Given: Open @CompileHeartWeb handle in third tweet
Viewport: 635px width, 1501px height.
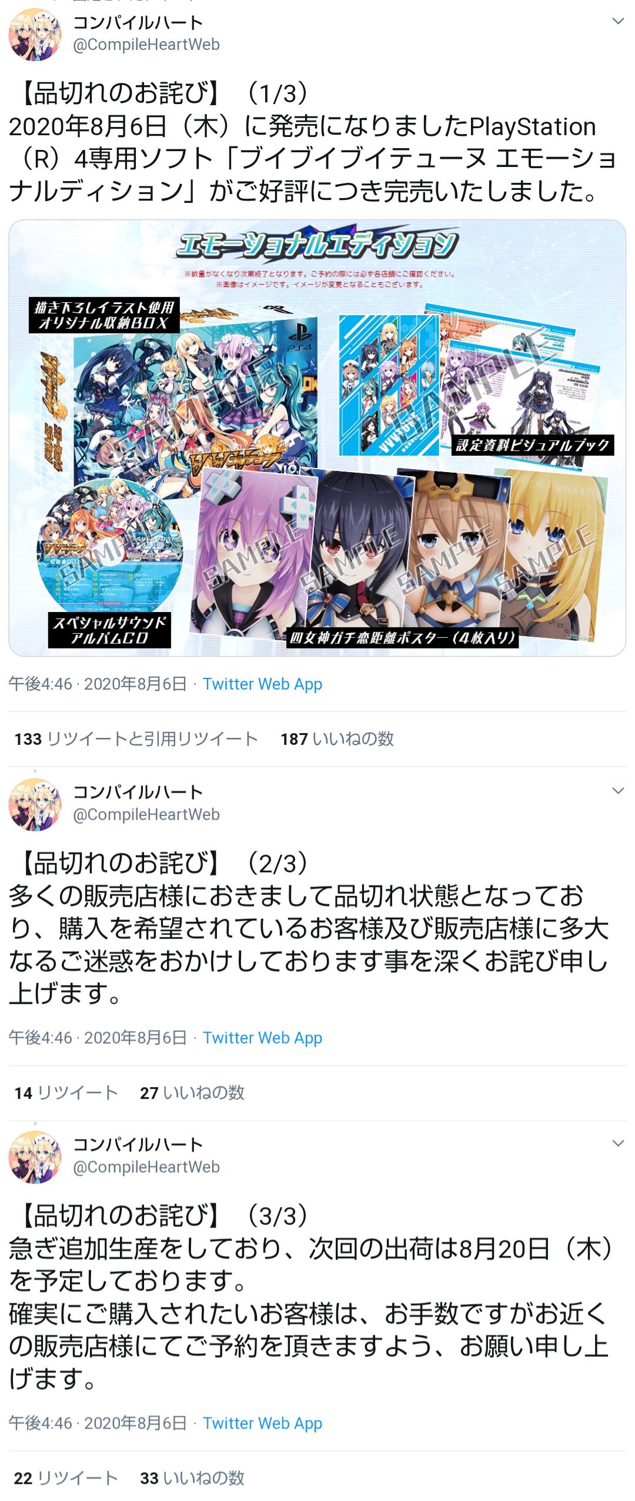Looking at the screenshot, I should (x=146, y=1167).
